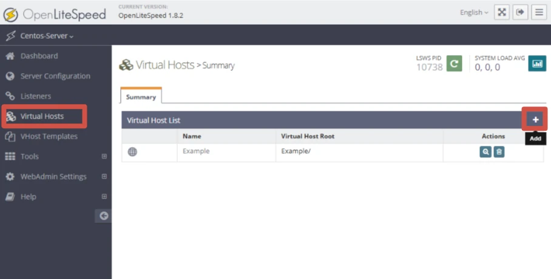The image size is (551, 279).
Task: Click the globe icon for Example
Action: pyautogui.click(x=132, y=152)
